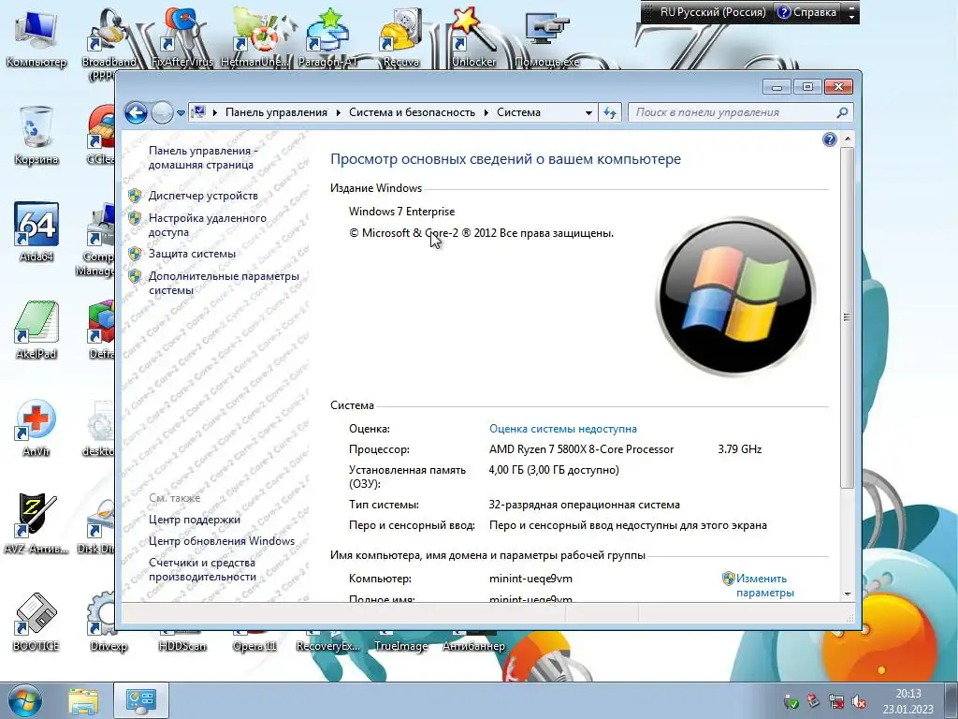Select Система breadcrumb segment
The width and height of the screenshot is (958, 719).
(x=518, y=112)
